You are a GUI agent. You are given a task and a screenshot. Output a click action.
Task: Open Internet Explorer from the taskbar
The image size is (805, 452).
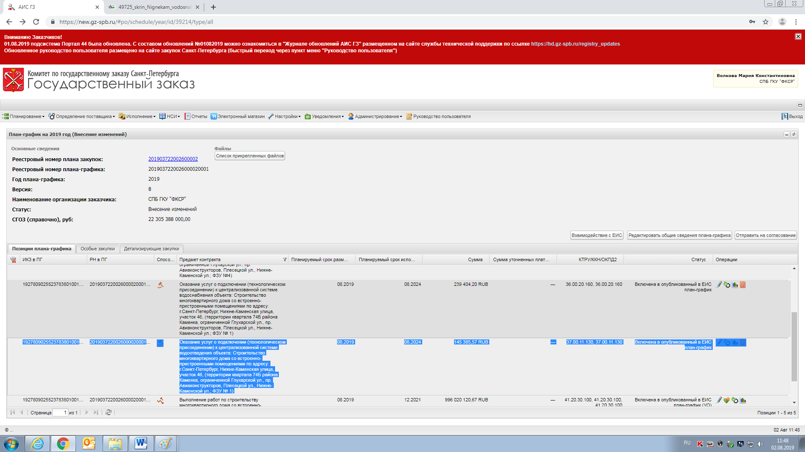(x=38, y=443)
